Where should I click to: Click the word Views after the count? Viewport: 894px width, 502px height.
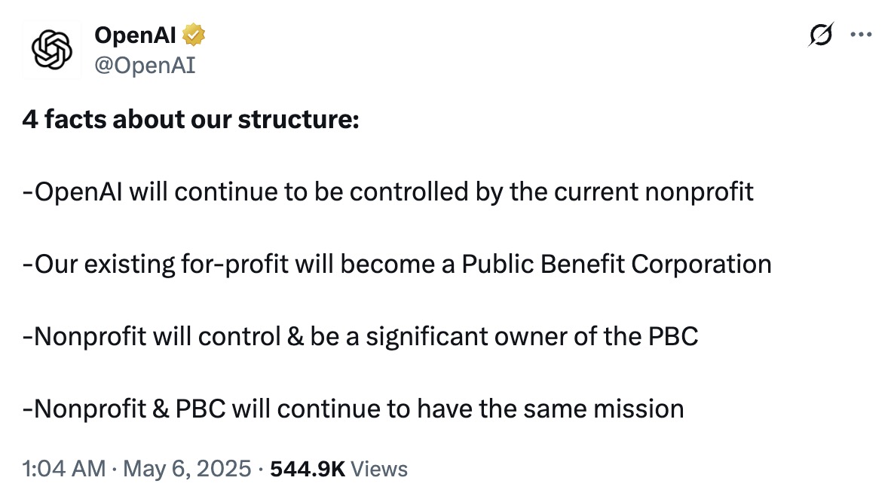[379, 469]
